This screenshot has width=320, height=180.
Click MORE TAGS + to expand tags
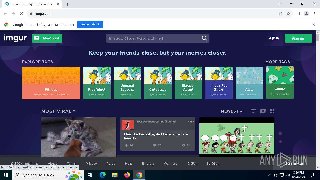tap(279, 62)
